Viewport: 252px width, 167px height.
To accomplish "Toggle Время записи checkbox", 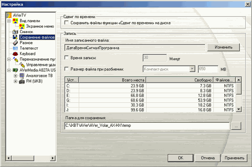I will click(66, 57).
